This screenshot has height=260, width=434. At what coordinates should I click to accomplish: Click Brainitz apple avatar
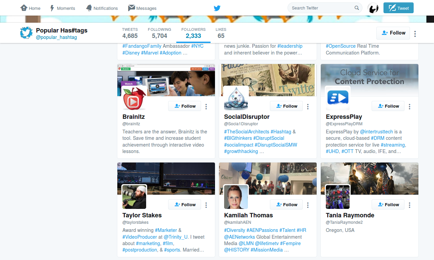coord(134,98)
